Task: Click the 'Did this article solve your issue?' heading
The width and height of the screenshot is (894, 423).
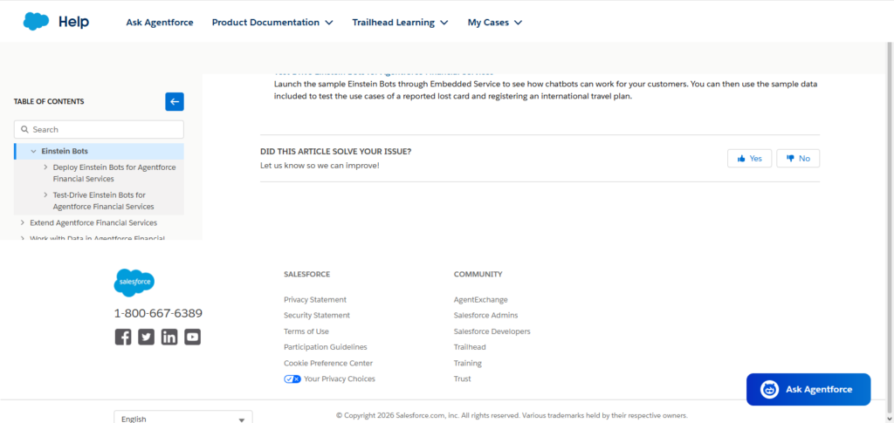Action: [336, 152]
